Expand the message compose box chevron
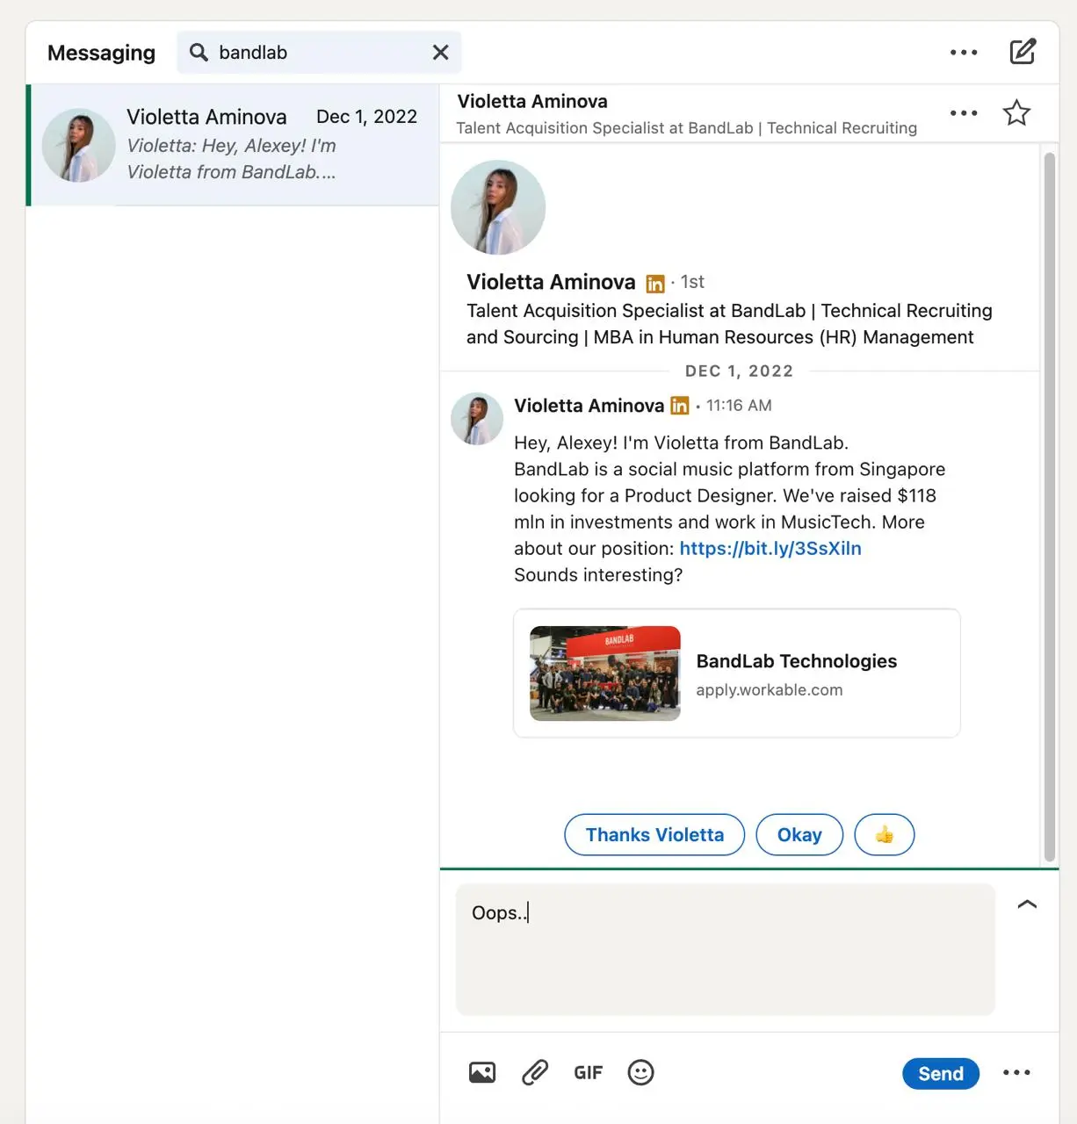The image size is (1077, 1124). point(1027,904)
